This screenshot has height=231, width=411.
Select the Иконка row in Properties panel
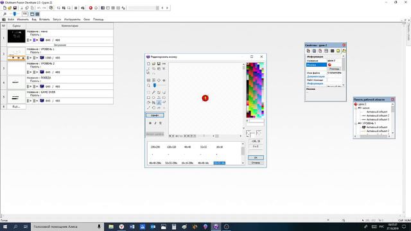316,65
